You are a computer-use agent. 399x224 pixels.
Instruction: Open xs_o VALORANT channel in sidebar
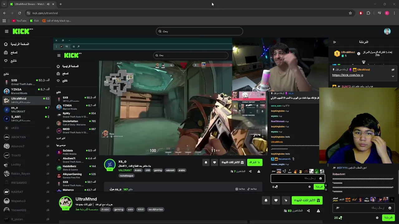(x=26, y=109)
